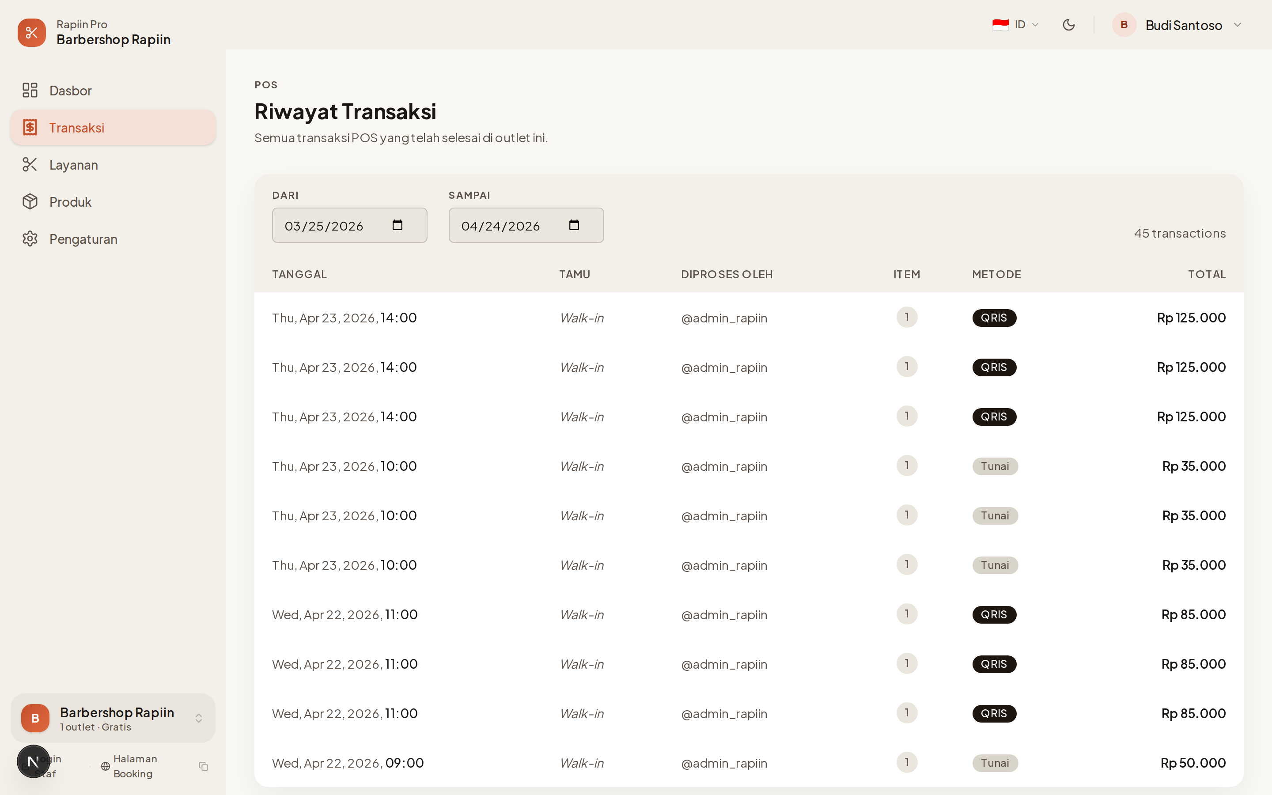The image size is (1272, 795).
Task: Copy booking page link icon
Action: tap(204, 766)
